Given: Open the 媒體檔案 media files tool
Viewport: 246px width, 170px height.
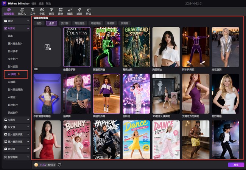Looking at the screenshot, I should coord(9,12).
